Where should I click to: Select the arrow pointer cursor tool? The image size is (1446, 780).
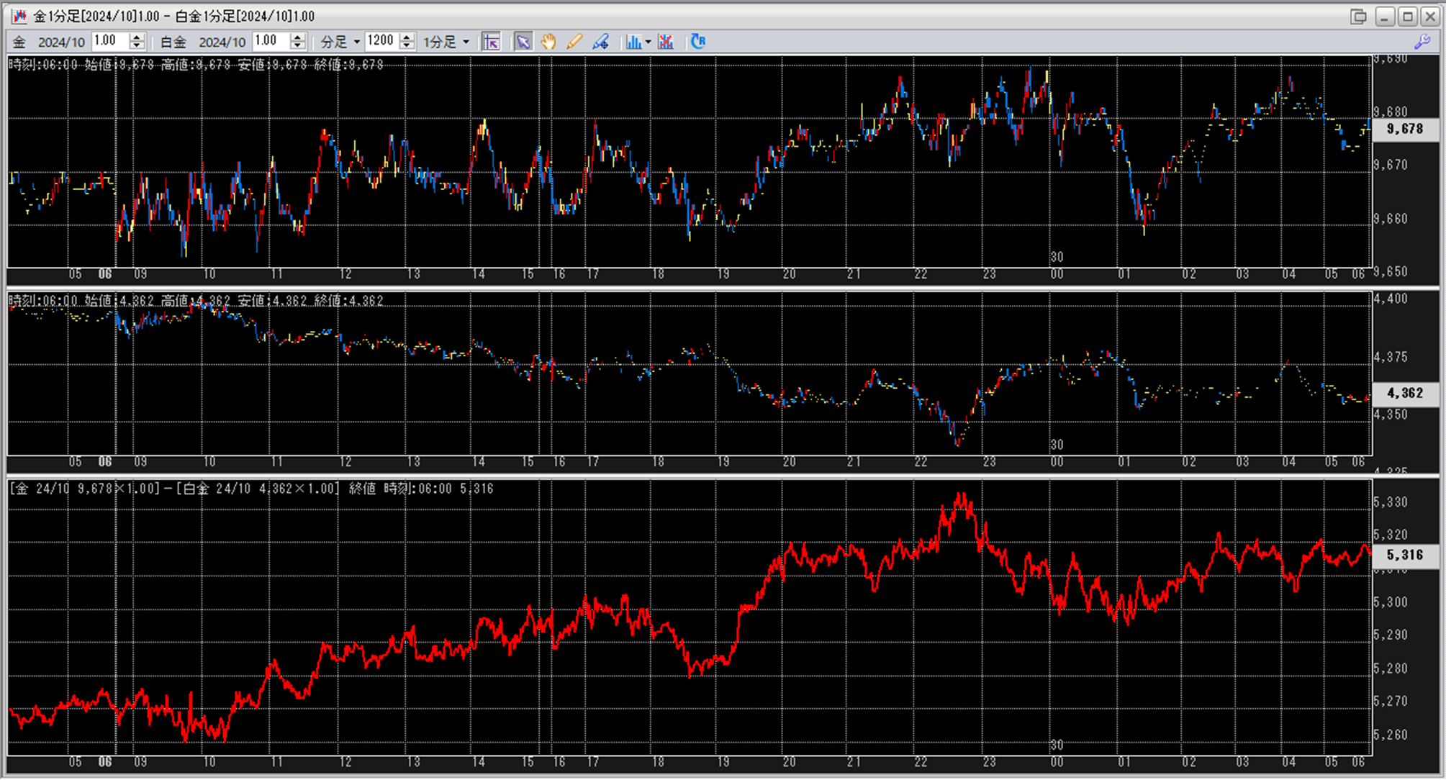pos(523,42)
